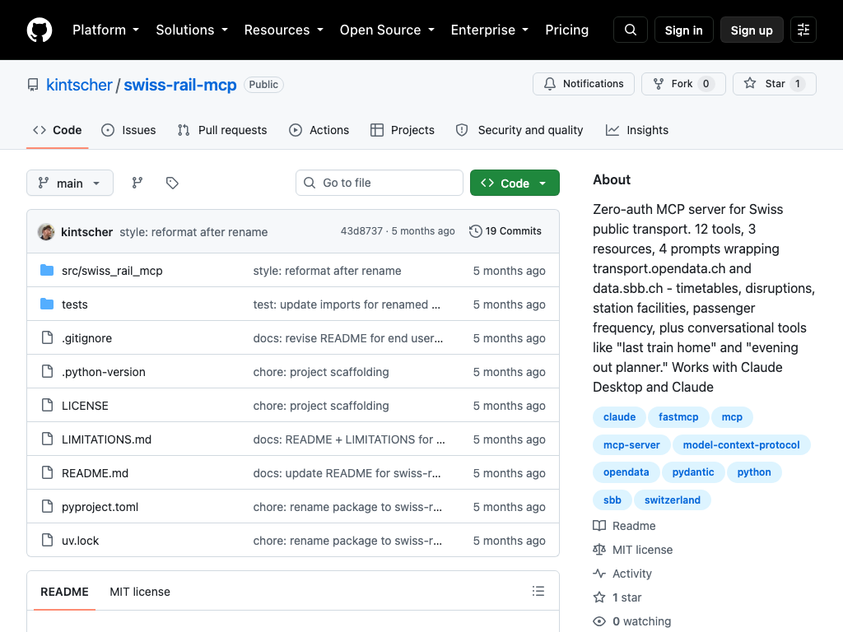Screen dimensions: 843x632
Task: Open the search magnifier in header
Action: coord(630,30)
